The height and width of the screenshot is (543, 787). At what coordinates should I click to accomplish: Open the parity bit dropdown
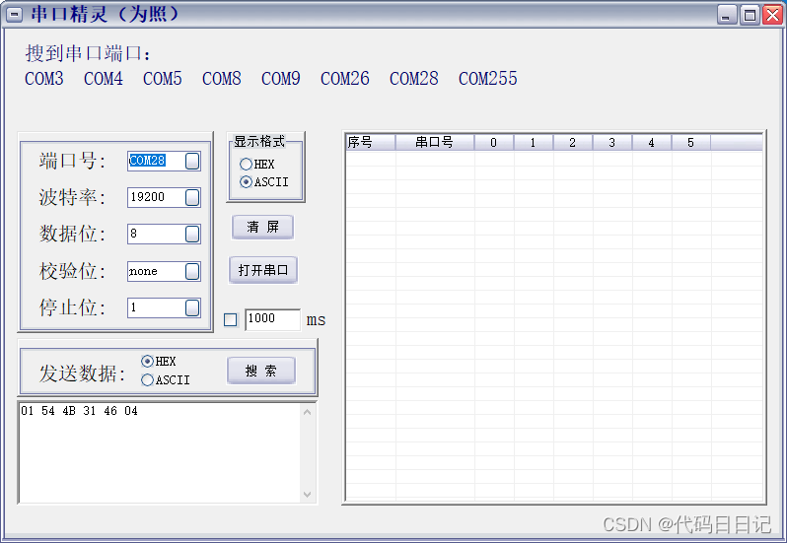[x=192, y=271]
